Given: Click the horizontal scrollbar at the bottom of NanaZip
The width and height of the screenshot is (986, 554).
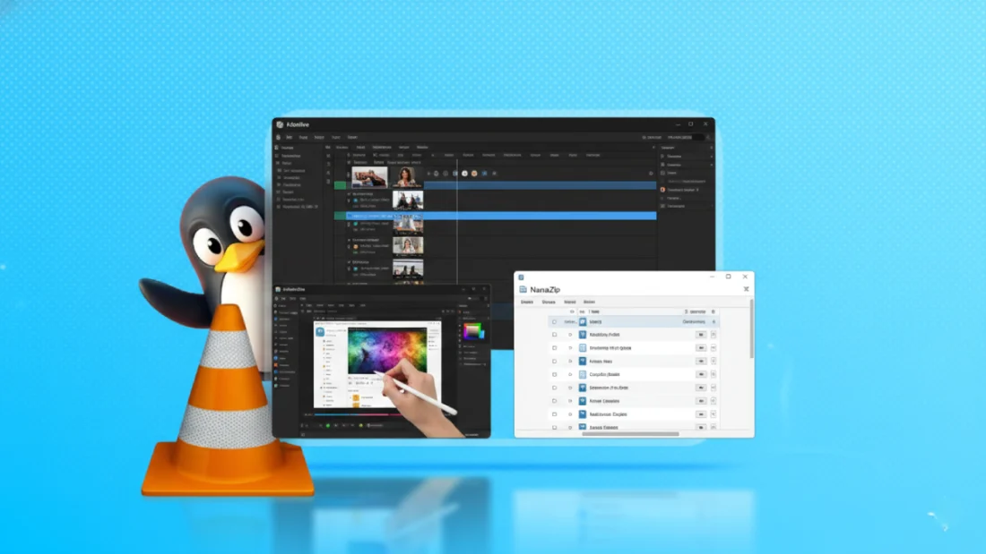Looking at the screenshot, I should 631,434.
